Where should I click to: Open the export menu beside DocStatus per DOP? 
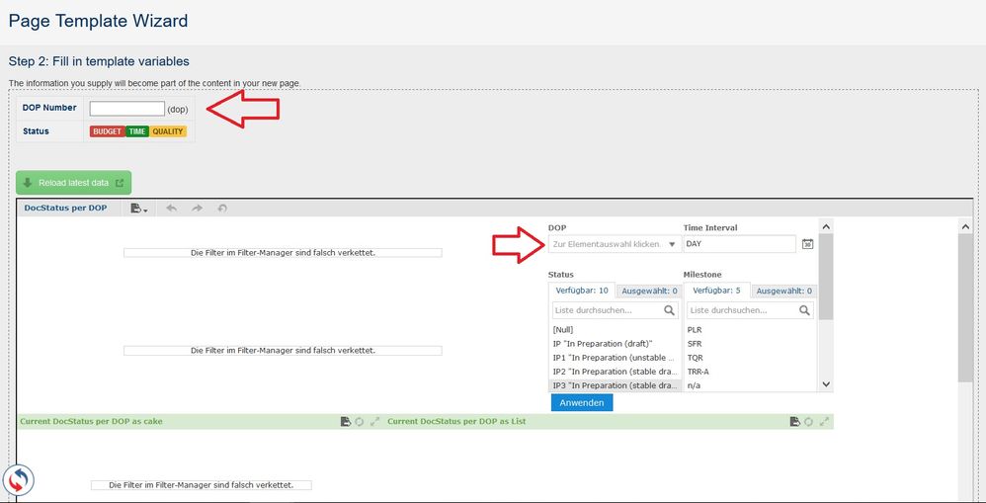pyautogui.click(x=139, y=209)
